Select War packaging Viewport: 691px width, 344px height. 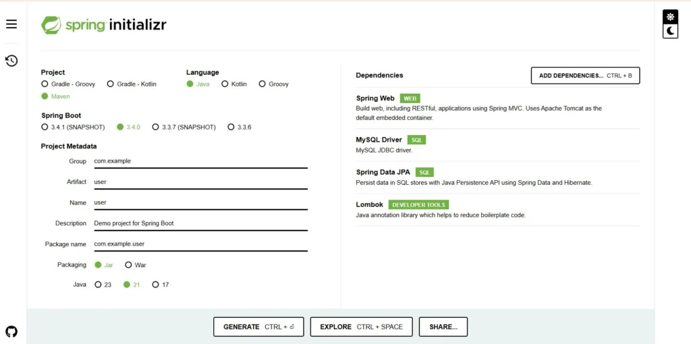(x=136, y=265)
